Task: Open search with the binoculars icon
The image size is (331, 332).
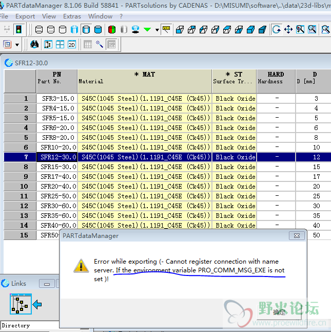Action: [34, 45]
